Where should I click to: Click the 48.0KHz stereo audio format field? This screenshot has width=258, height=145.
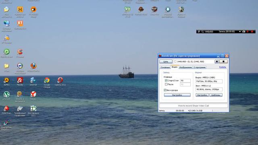tap(209, 89)
